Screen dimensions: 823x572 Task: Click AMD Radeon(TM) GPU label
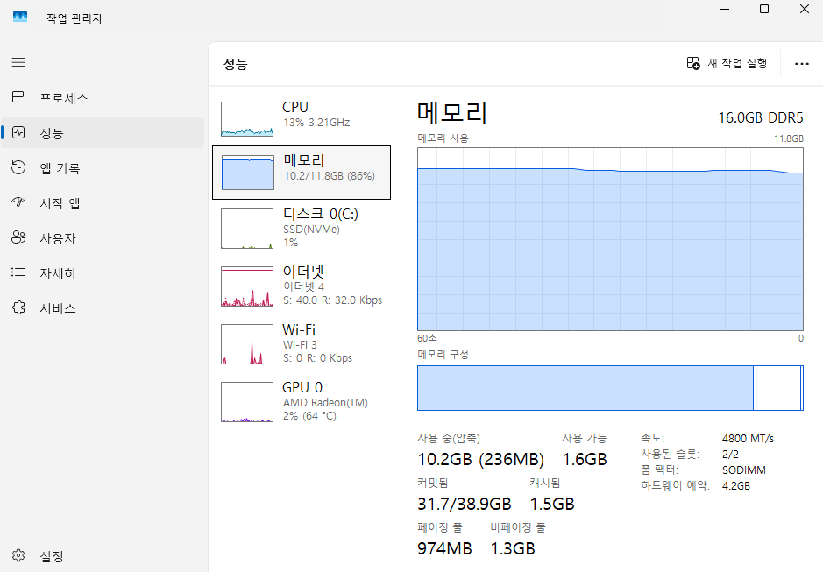(330, 402)
